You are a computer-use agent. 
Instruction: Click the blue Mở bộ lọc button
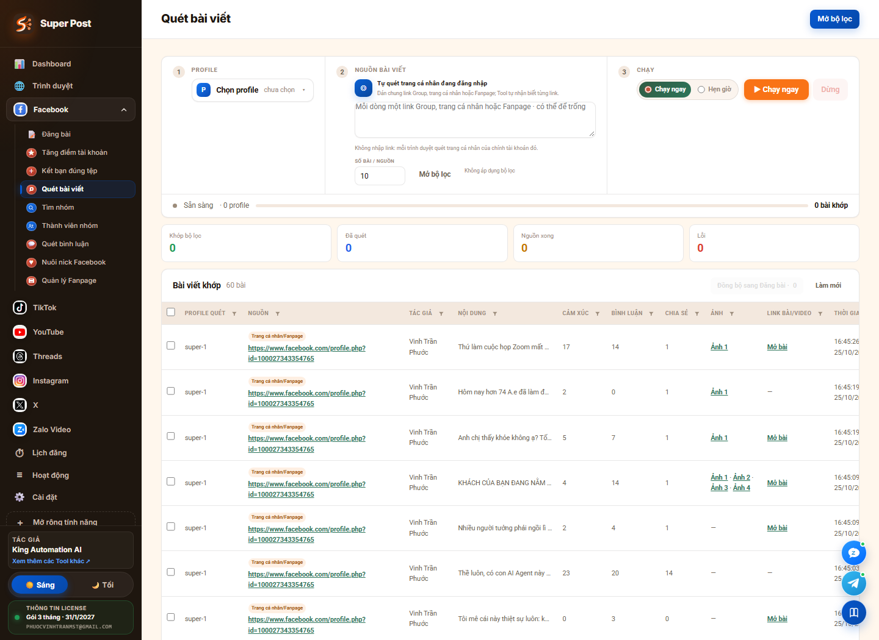point(834,19)
